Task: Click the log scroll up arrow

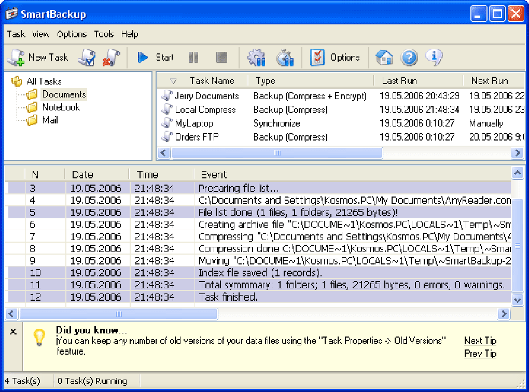Action: pyautogui.click(x=518, y=173)
